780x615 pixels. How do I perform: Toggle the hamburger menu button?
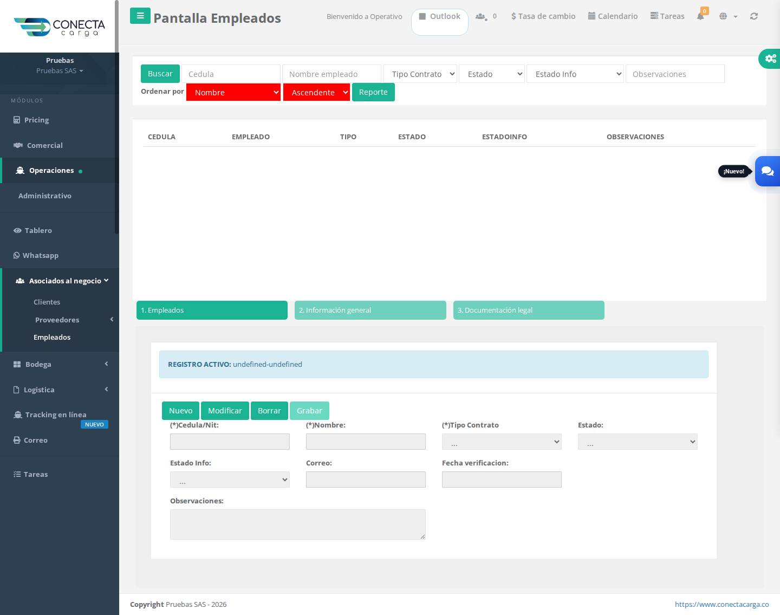point(140,16)
